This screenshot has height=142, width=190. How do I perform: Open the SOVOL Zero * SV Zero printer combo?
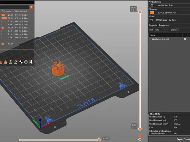[x=170, y=20]
